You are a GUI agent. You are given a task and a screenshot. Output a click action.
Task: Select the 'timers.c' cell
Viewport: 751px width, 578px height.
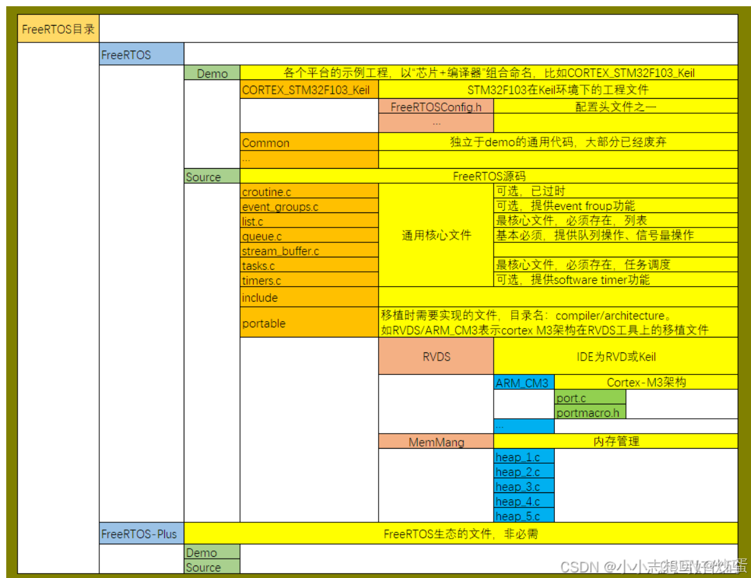309,280
